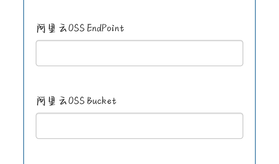Click the word Bucket in the second label
The image size is (279, 164).
pyautogui.click(x=102, y=101)
